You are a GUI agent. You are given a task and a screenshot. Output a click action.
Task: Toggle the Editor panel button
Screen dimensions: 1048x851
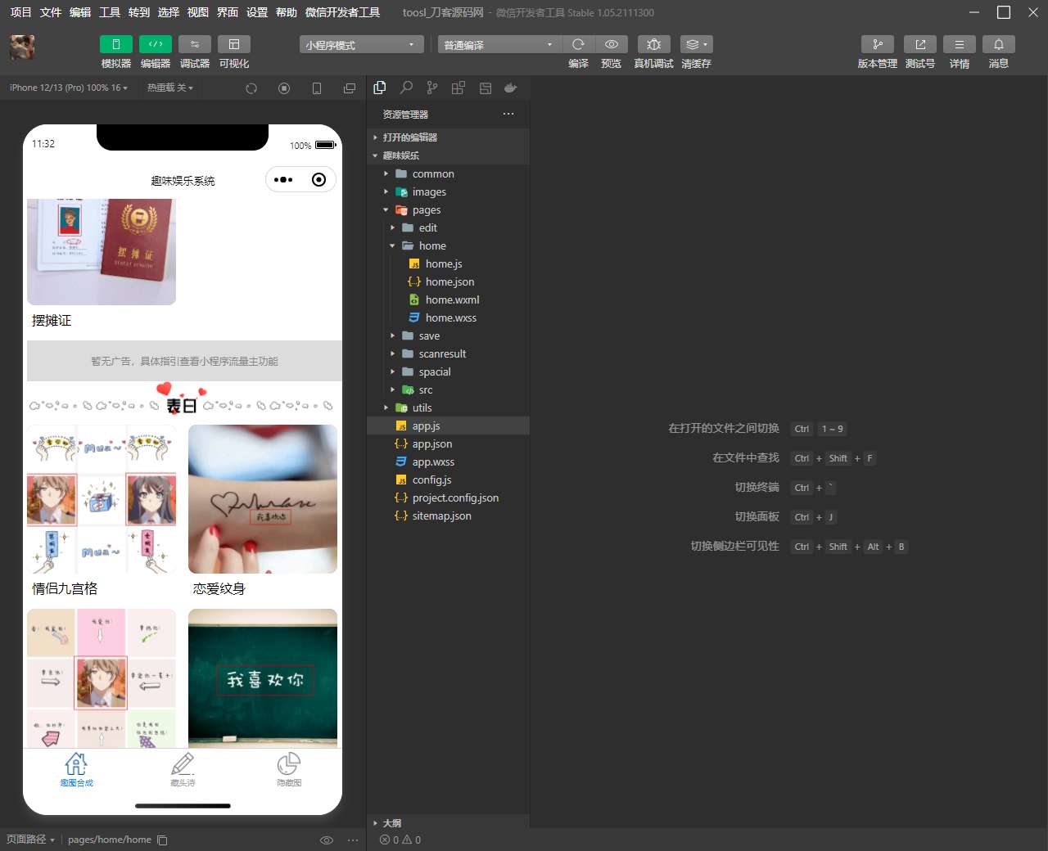click(x=155, y=44)
